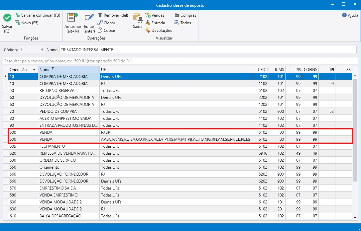The image size is (361, 231).
Task: Filter by Devoluções in Visualizar
Action: pyautogui.click(x=159, y=30)
